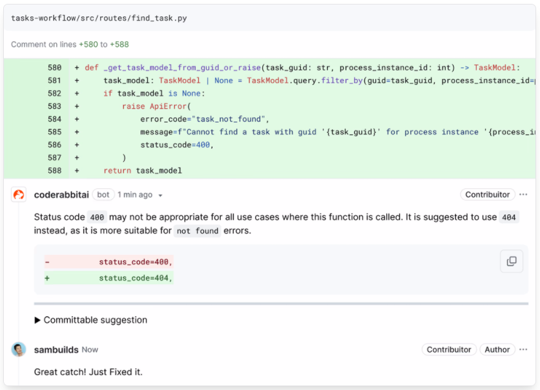Click the Author badge on sambuilds comment
This screenshot has height=390, width=540.
pyautogui.click(x=497, y=350)
